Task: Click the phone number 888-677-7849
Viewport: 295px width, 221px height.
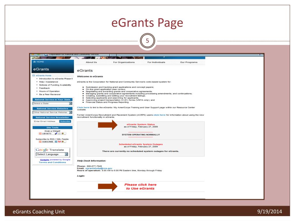Action: pos(94,166)
